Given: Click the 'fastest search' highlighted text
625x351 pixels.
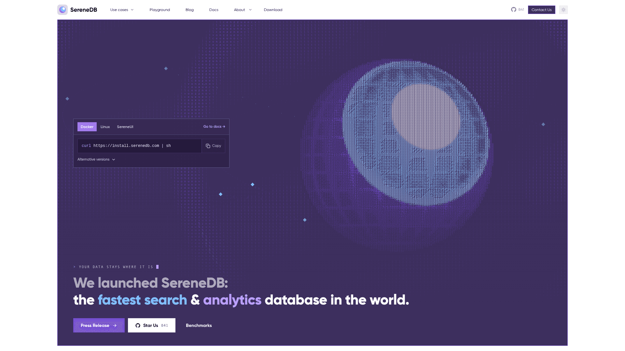Looking at the screenshot, I should pyautogui.click(x=143, y=300).
